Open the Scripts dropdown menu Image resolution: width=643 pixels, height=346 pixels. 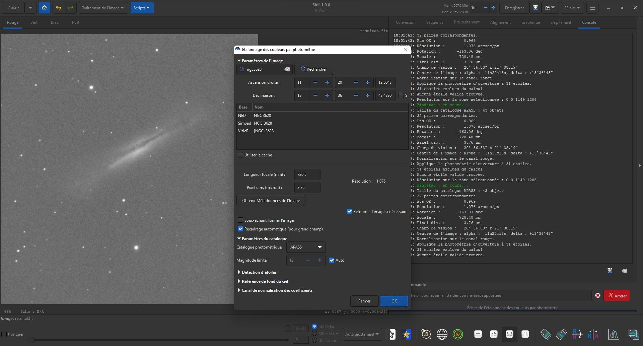[x=142, y=8]
